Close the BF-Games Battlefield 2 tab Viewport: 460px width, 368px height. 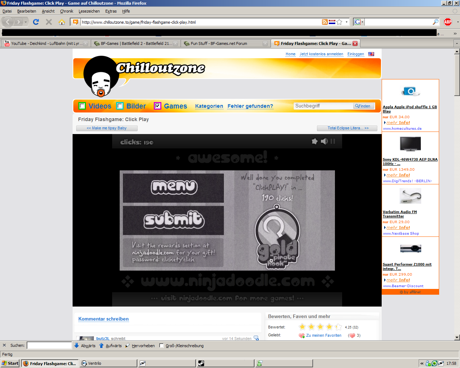[175, 43]
